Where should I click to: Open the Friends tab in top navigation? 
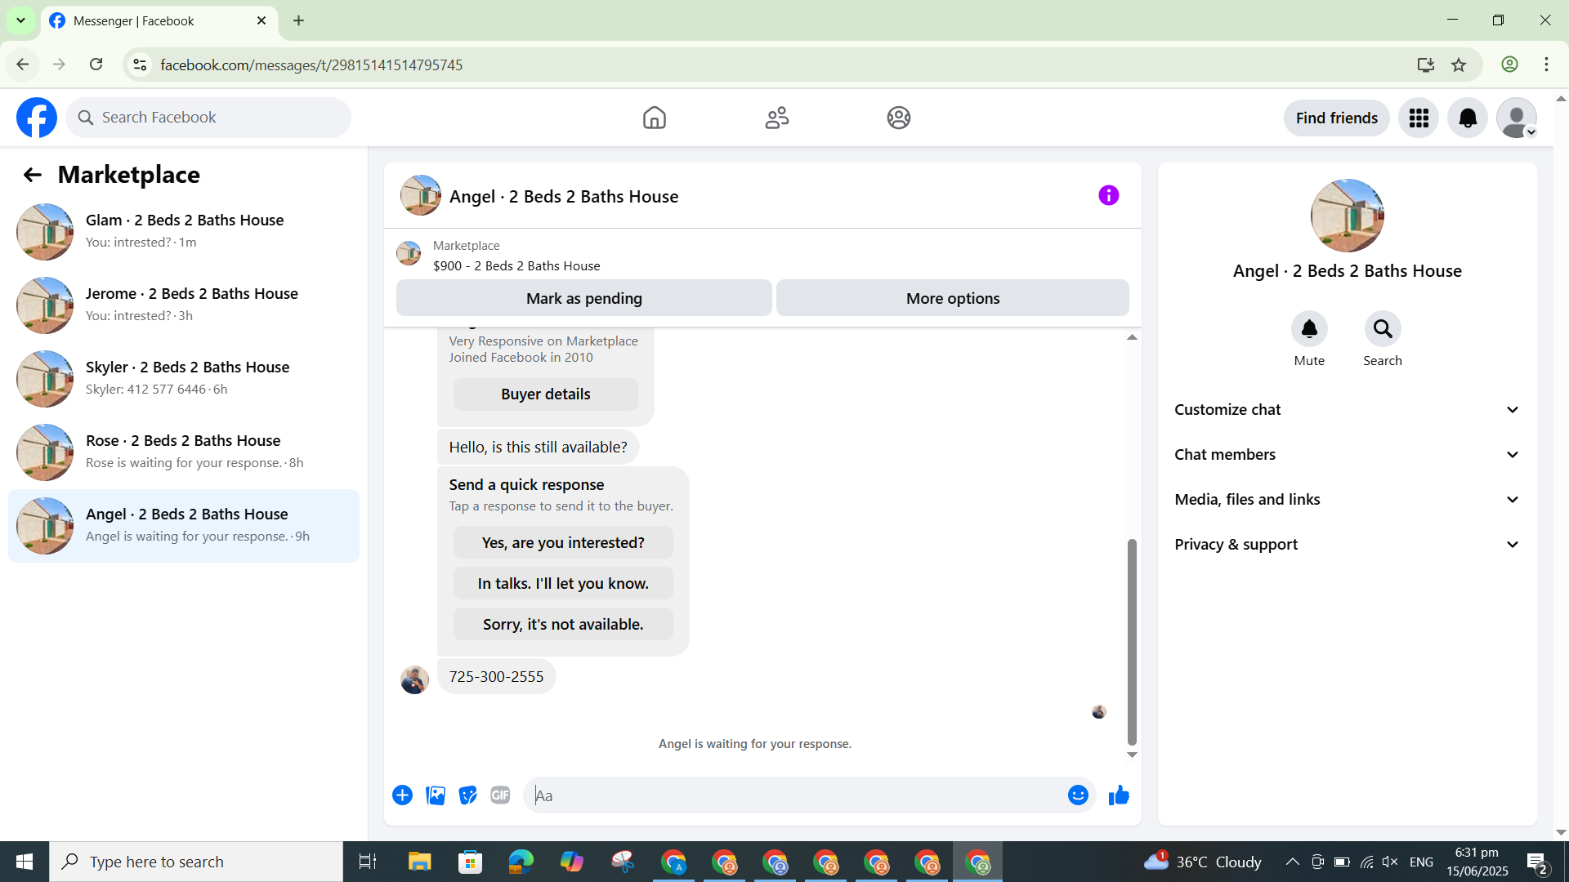776,118
